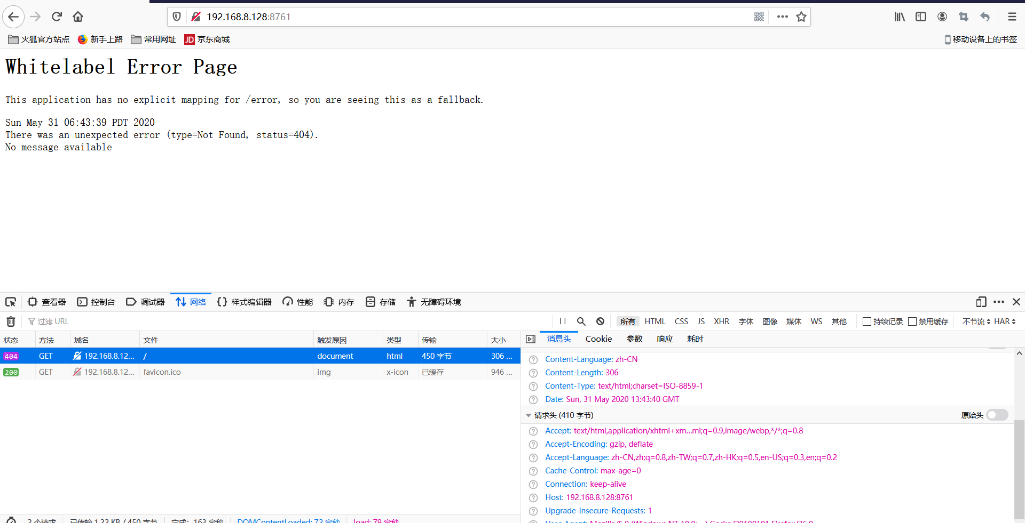This screenshot has width=1025, height=523.
Task: Open 响应 response tab
Action: pos(665,339)
